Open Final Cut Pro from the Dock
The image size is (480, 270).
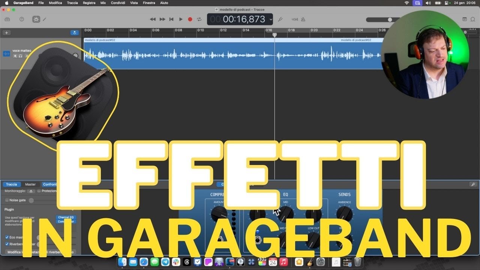coord(262,262)
